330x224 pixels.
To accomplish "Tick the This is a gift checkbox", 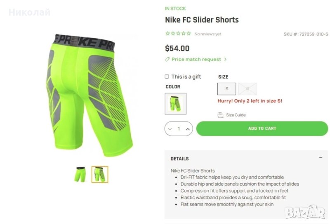I will click(167, 77).
